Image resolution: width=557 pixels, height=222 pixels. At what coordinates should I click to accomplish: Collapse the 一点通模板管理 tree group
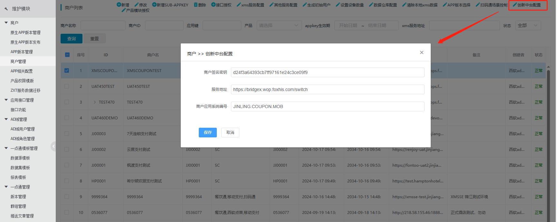pos(6,148)
